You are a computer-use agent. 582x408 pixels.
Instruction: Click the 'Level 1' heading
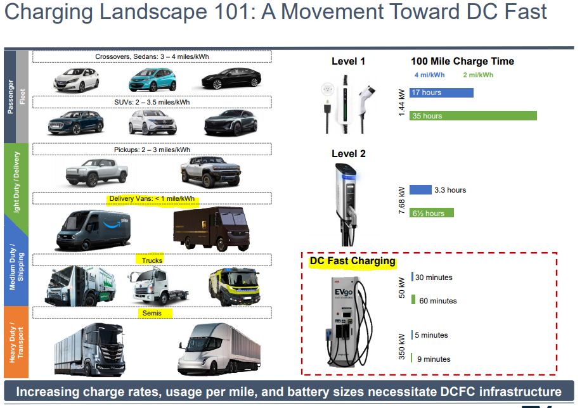348,61
